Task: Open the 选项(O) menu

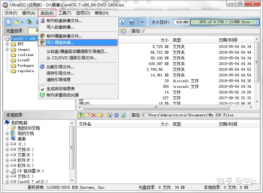Action: [83, 13]
